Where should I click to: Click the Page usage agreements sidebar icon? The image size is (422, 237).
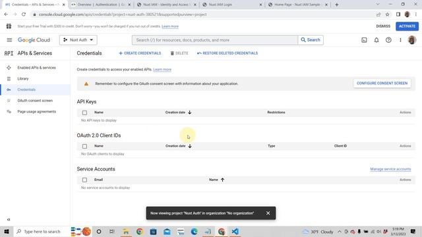coord(9,111)
